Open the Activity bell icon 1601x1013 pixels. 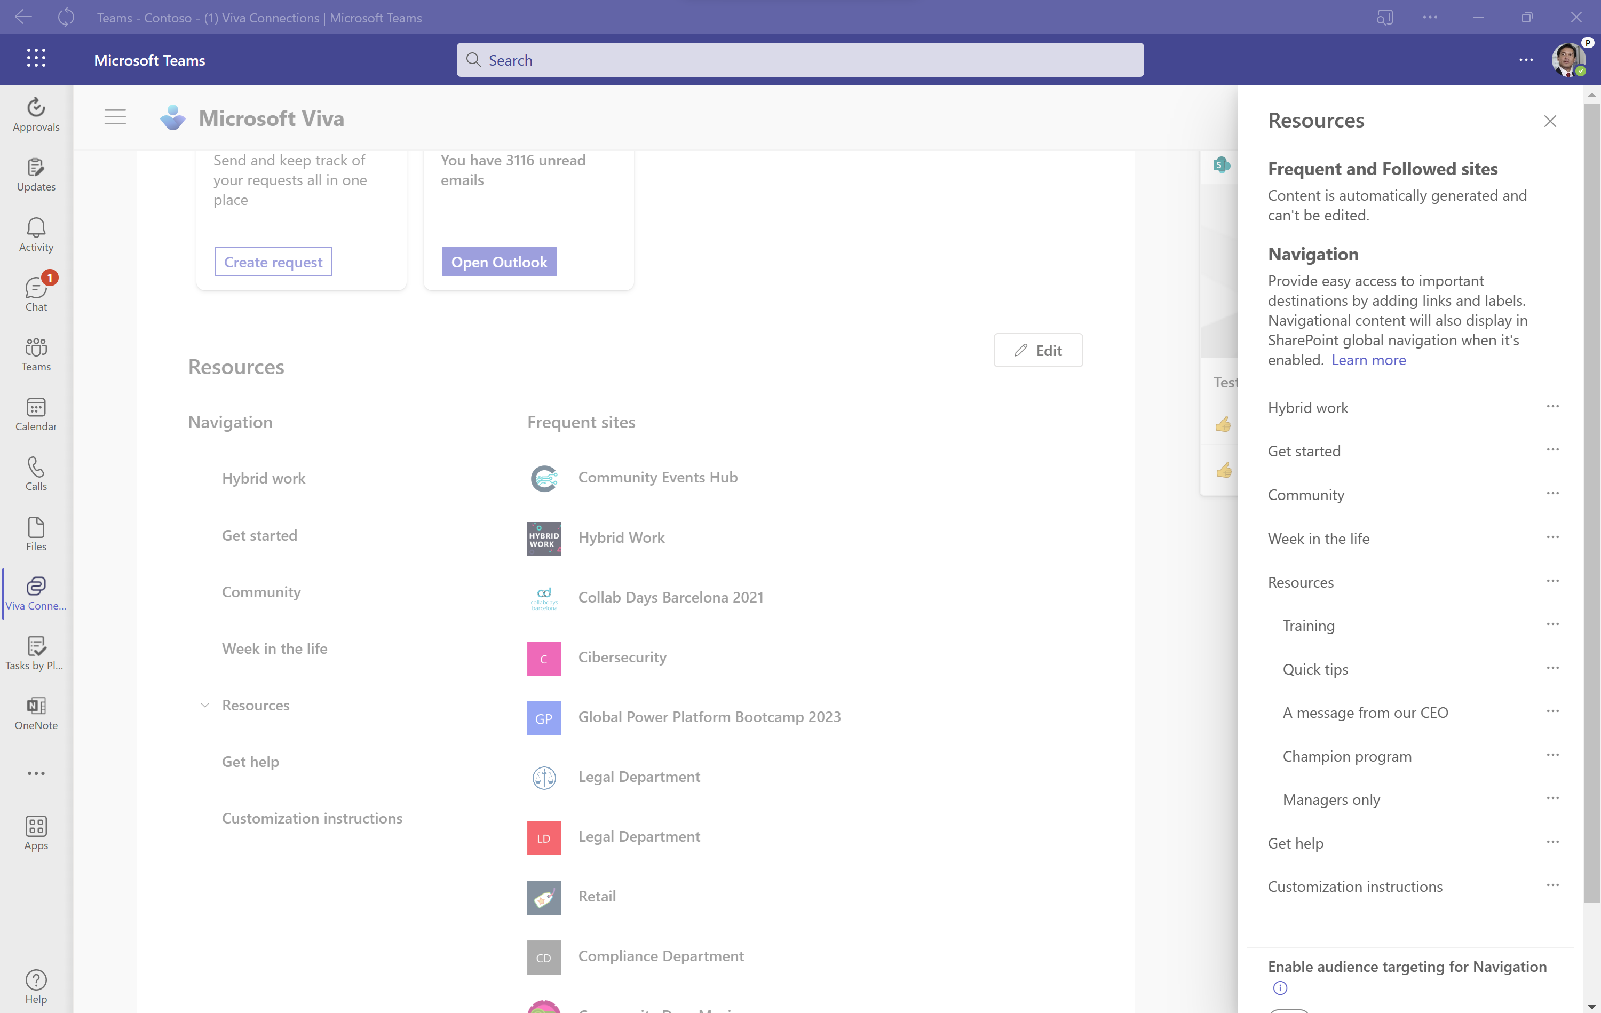pos(36,235)
